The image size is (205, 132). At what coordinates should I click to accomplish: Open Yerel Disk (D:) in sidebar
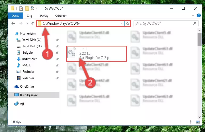coord(29,46)
